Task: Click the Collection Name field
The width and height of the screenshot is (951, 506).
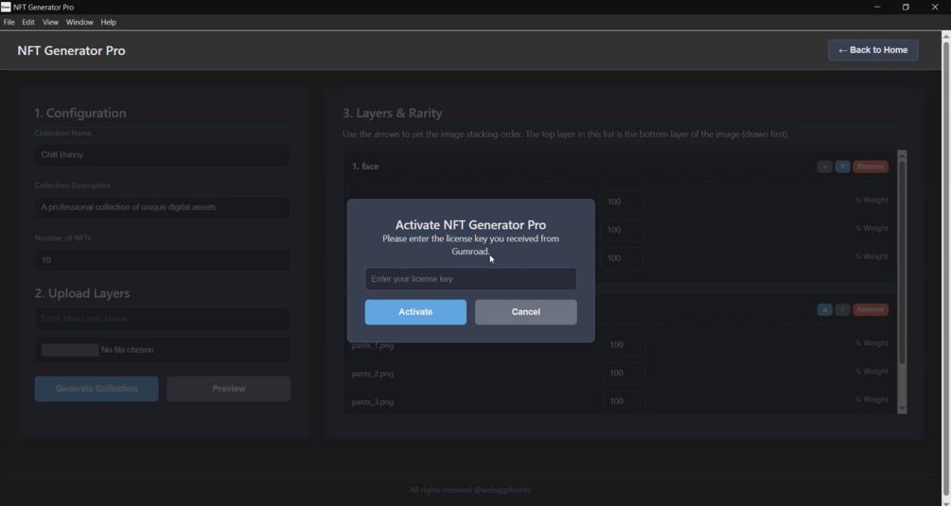Action: point(162,154)
